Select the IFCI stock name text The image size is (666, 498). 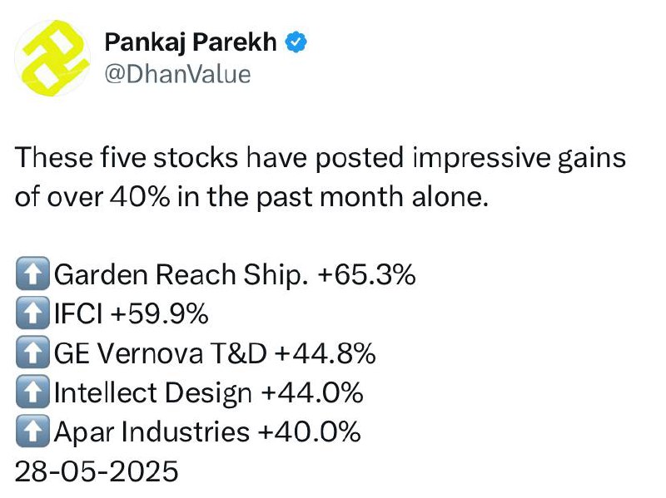(78, 314)
